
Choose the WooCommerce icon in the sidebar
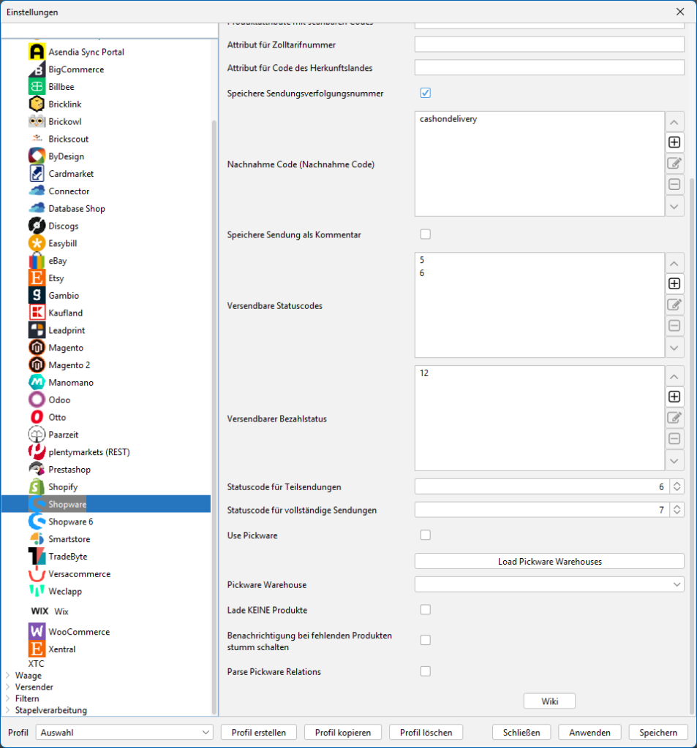(x=37, y=632)
